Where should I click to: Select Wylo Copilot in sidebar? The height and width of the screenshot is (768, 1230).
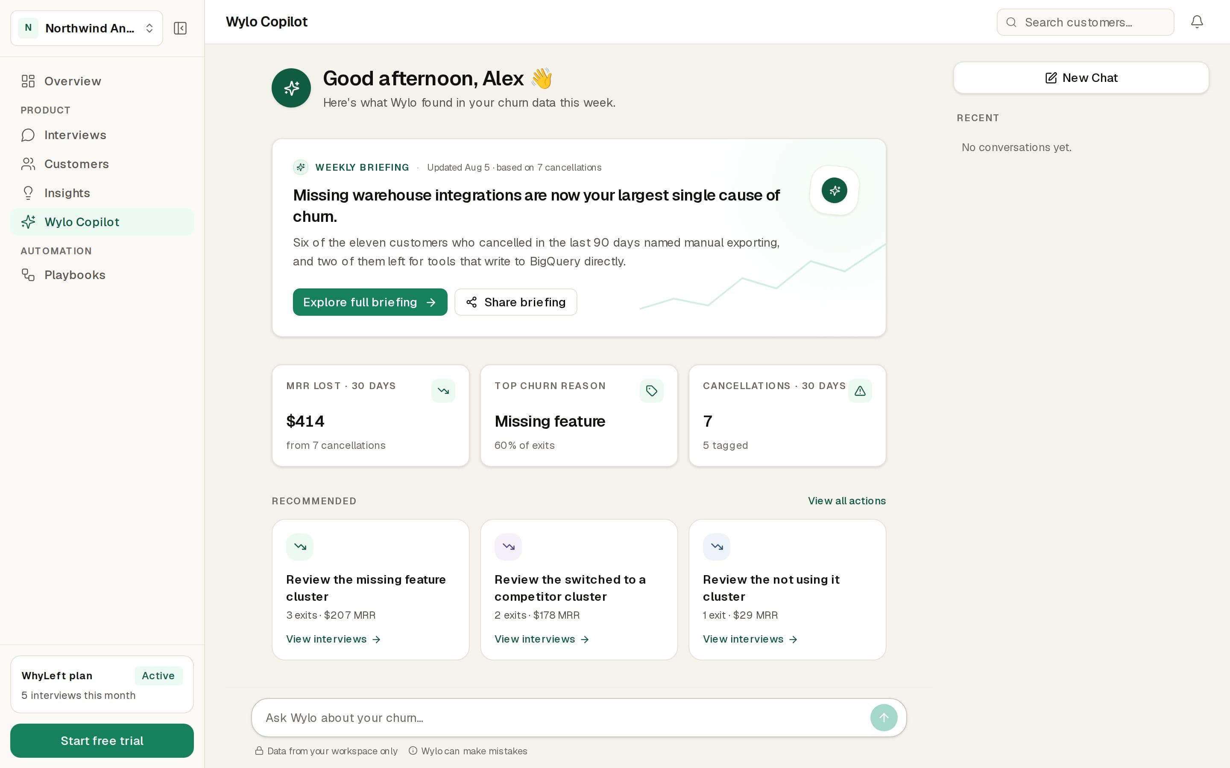[102, 222]
